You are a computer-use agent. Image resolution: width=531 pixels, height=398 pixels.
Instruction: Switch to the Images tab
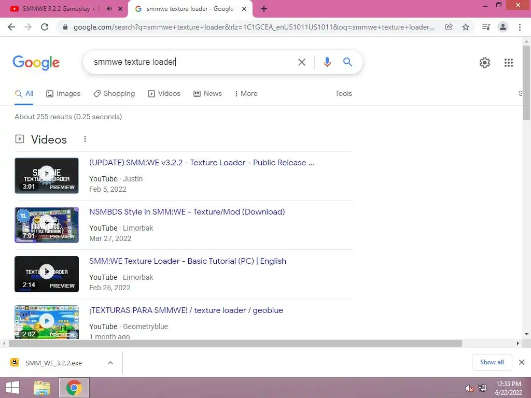[63, 94]
